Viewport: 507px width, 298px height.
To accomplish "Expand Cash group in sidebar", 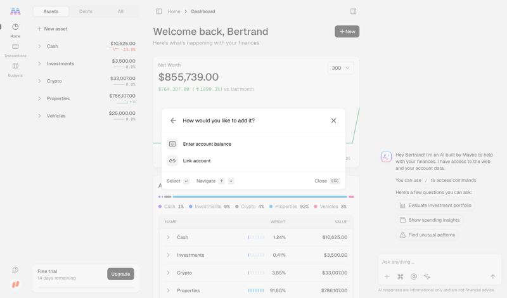I will coord(39,46).
